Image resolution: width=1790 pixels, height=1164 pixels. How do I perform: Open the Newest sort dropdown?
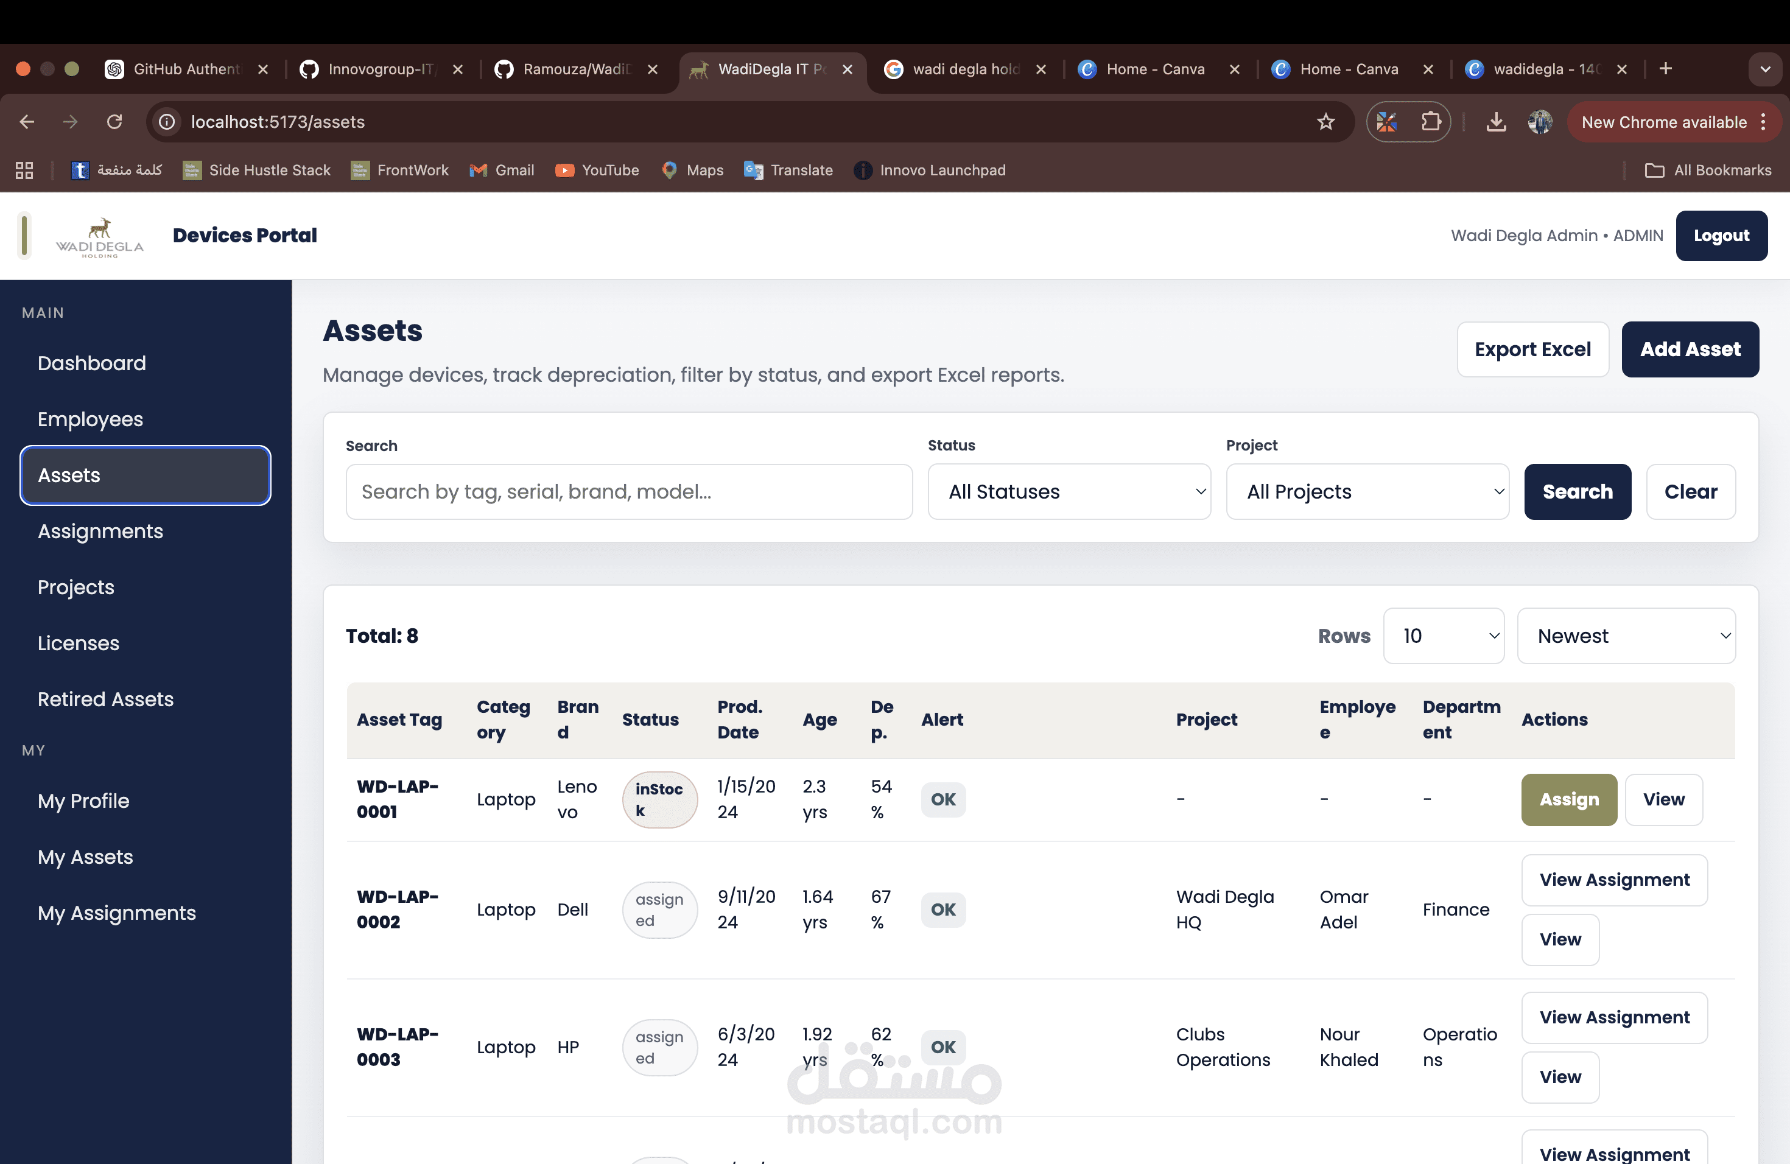tap(1626, 636)
